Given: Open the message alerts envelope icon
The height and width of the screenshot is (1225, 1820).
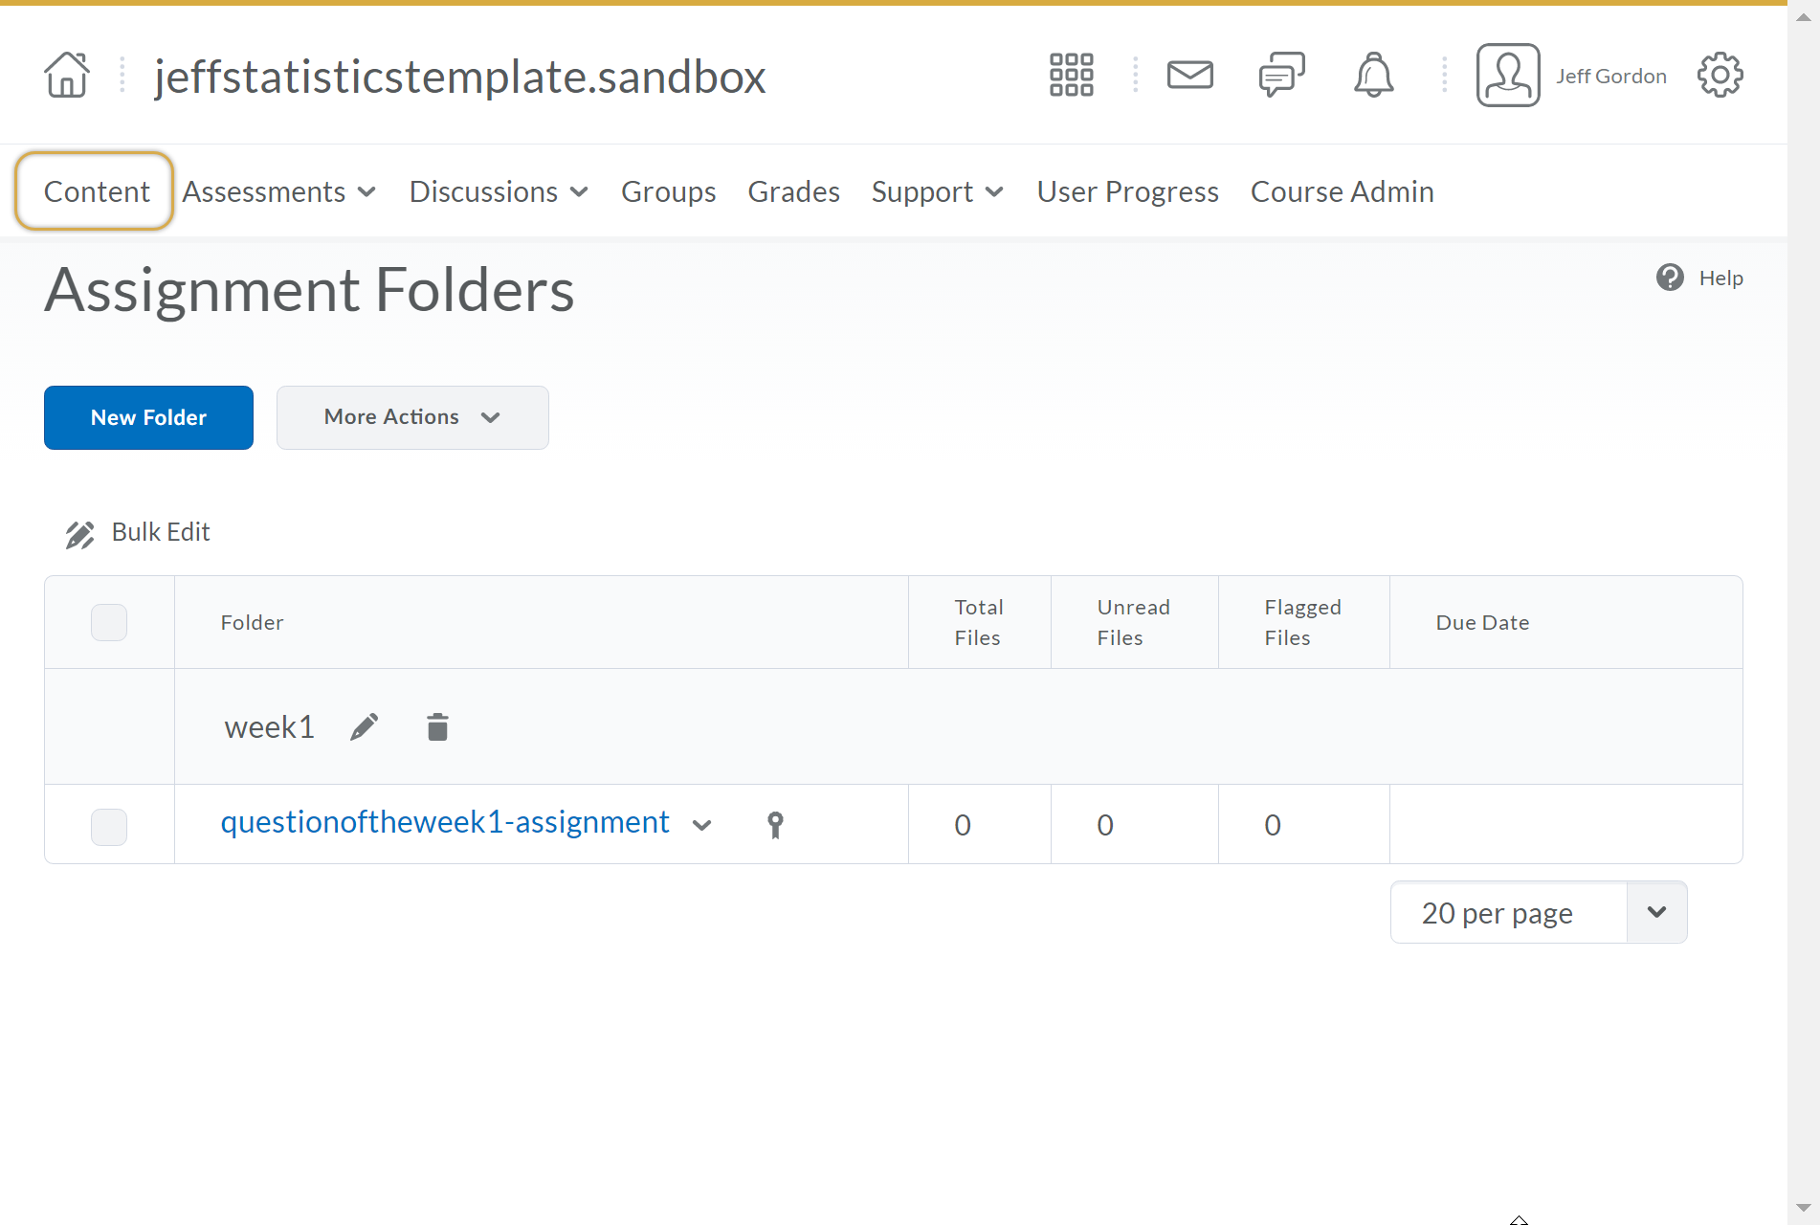Looking at the screenshot, I should [1189, 75].
